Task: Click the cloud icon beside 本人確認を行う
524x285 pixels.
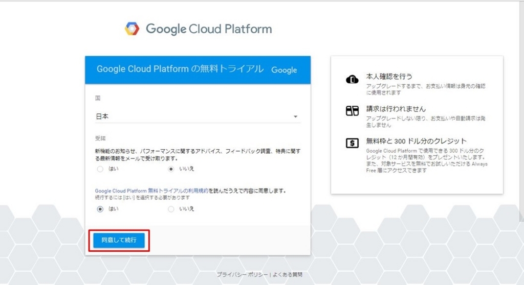Action: 352,80
